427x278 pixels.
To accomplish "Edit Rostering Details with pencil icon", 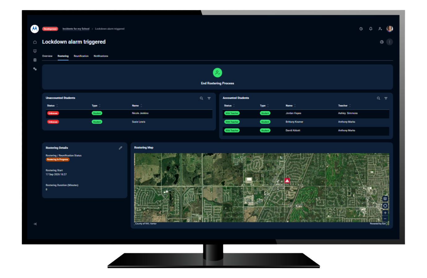I will (x=121, y=148).
